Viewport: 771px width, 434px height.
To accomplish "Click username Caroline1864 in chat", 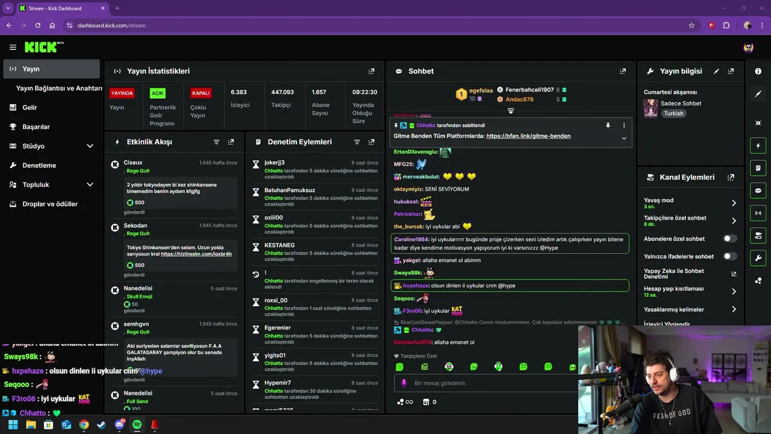I will click(x=411, y=239).
